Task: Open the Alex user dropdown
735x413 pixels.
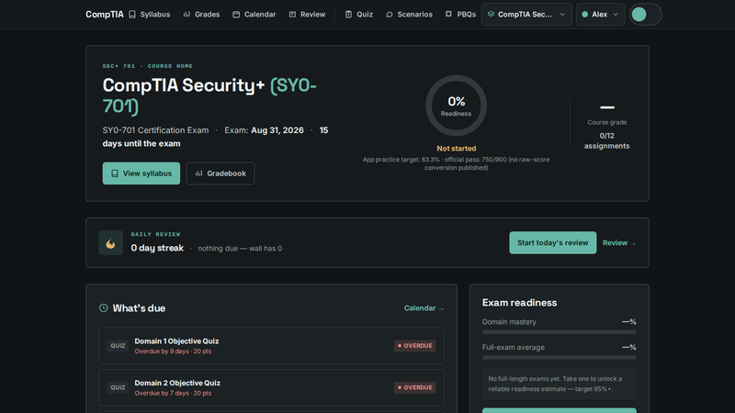Action: [x=601, y=15]
